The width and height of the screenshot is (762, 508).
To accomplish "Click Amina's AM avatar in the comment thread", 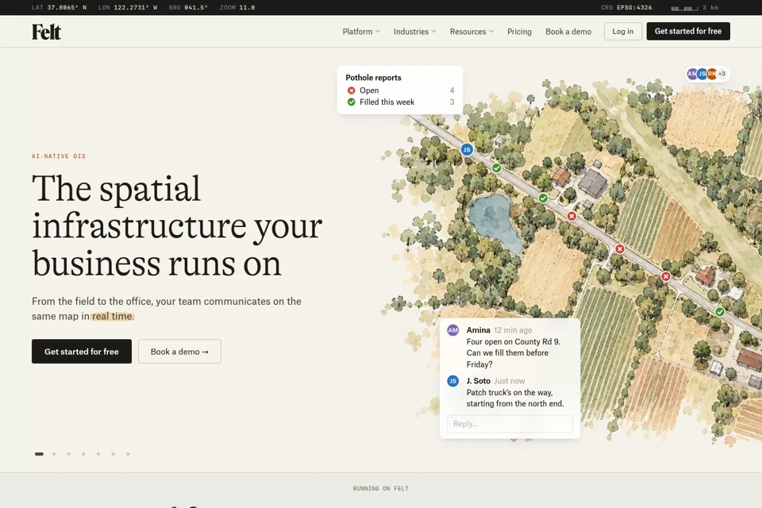I will [453, 330].
